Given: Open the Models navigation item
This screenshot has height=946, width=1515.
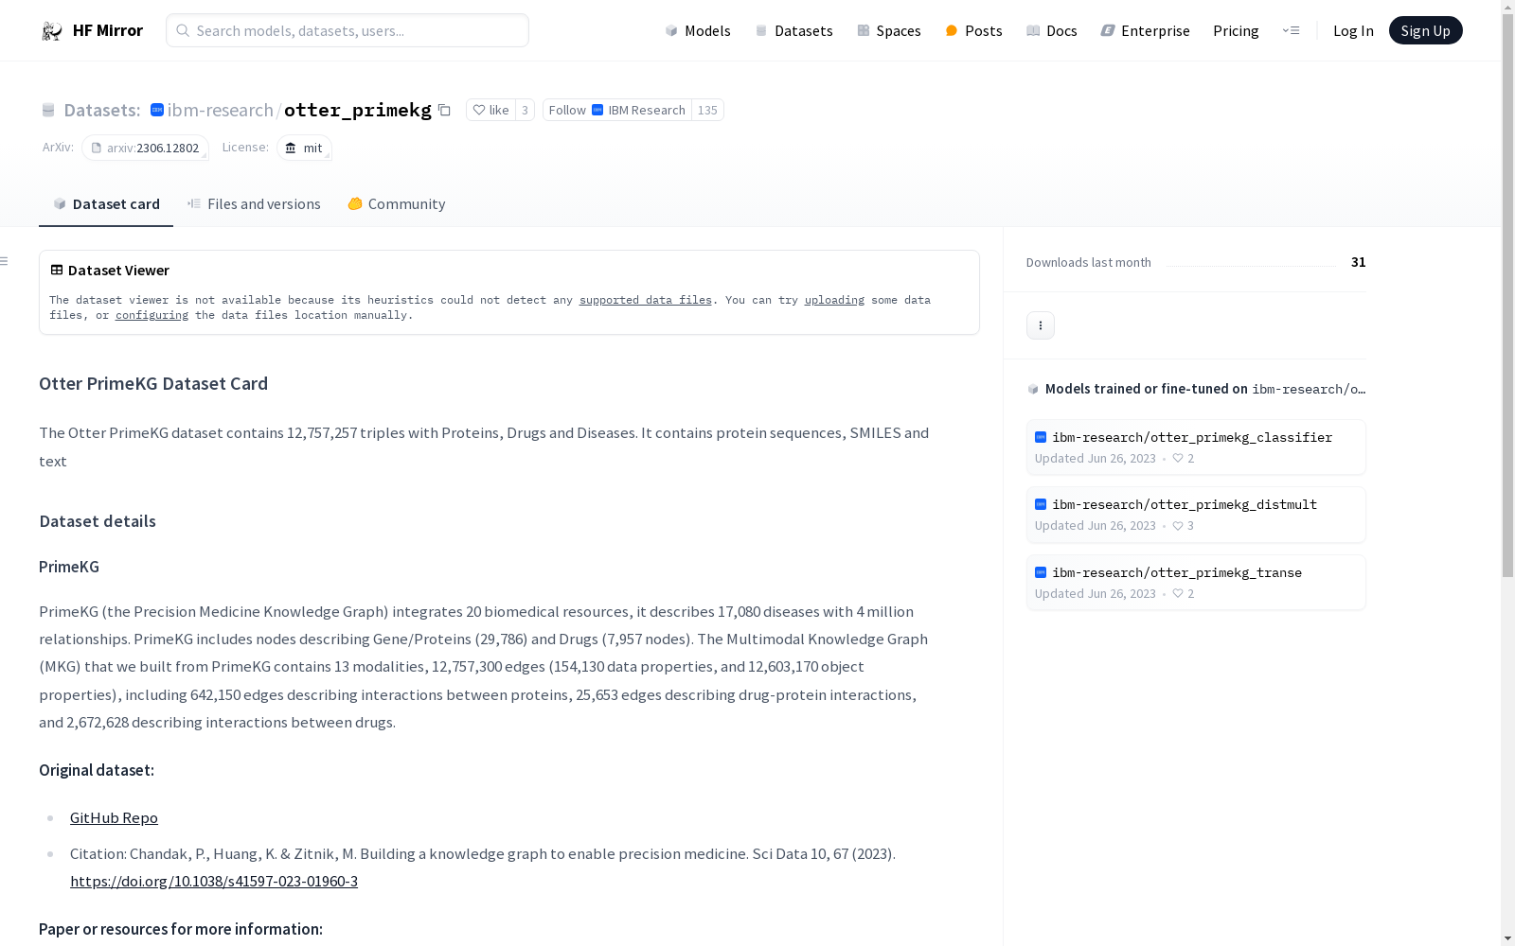Looking at the screenshot, I should click(x=698, y=30).
